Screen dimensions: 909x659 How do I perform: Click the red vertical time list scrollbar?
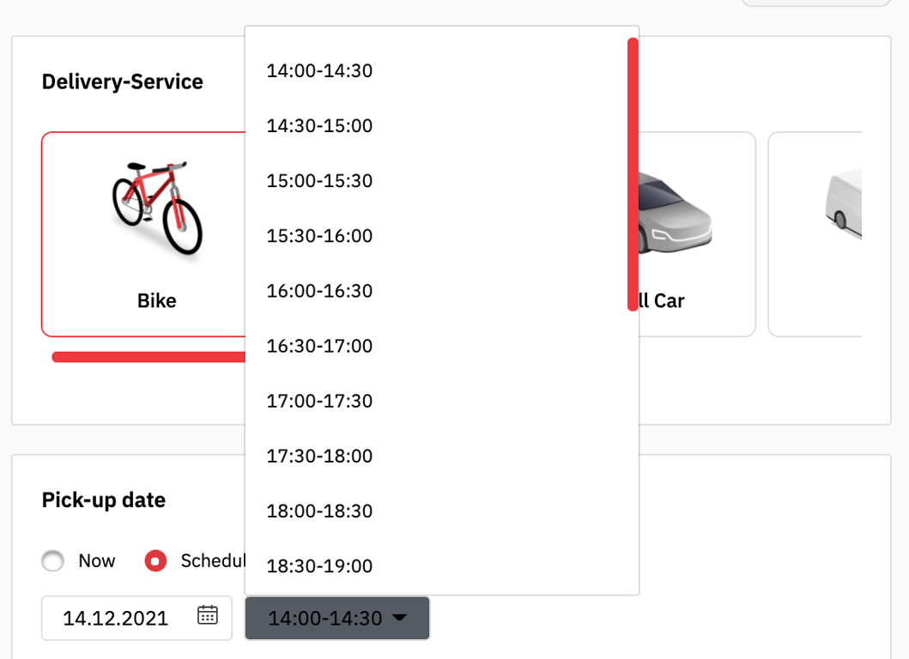[x=633, y=174]
